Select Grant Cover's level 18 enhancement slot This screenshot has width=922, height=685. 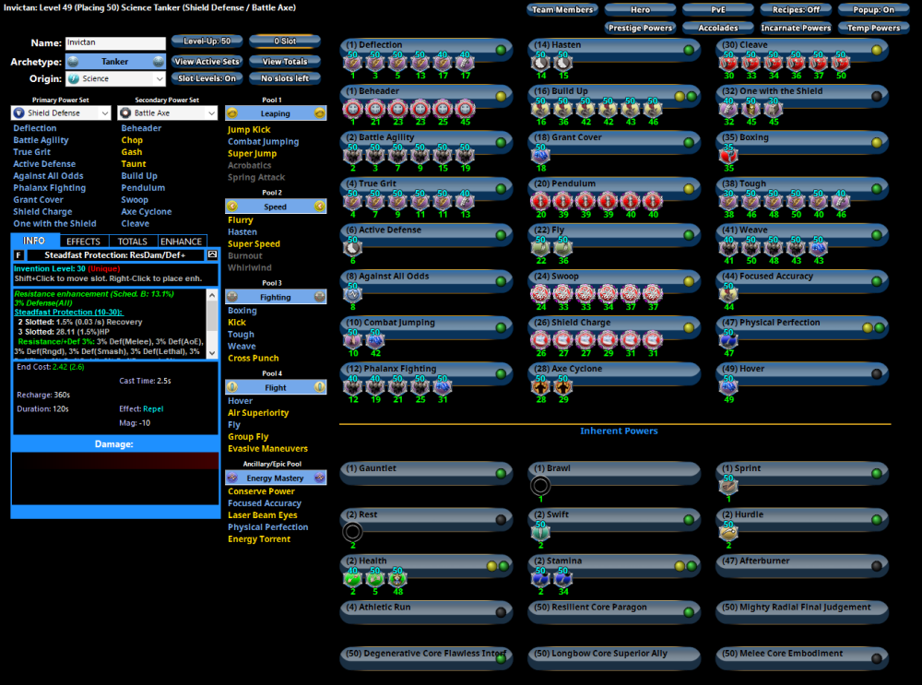(540, 156)
